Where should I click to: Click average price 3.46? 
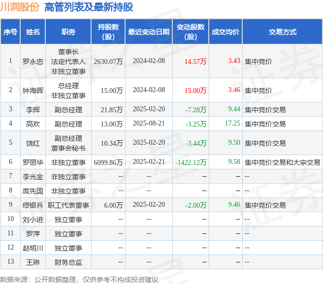234,90
